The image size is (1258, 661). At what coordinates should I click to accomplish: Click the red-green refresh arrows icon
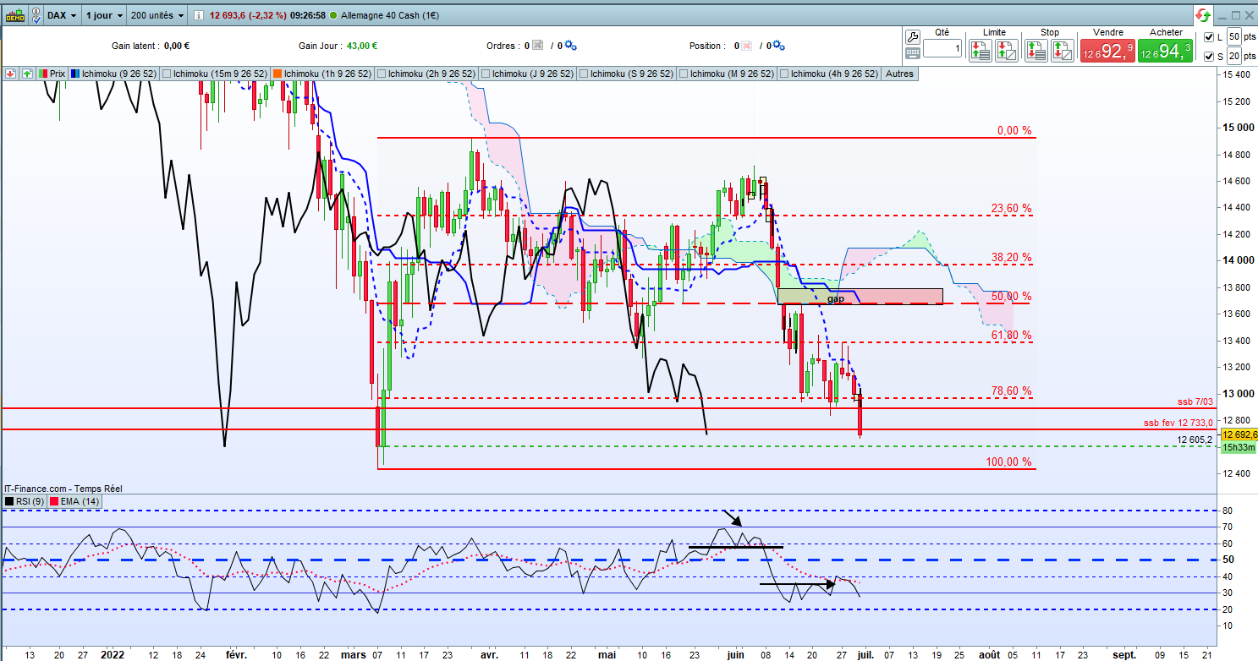click(1203, 15)
